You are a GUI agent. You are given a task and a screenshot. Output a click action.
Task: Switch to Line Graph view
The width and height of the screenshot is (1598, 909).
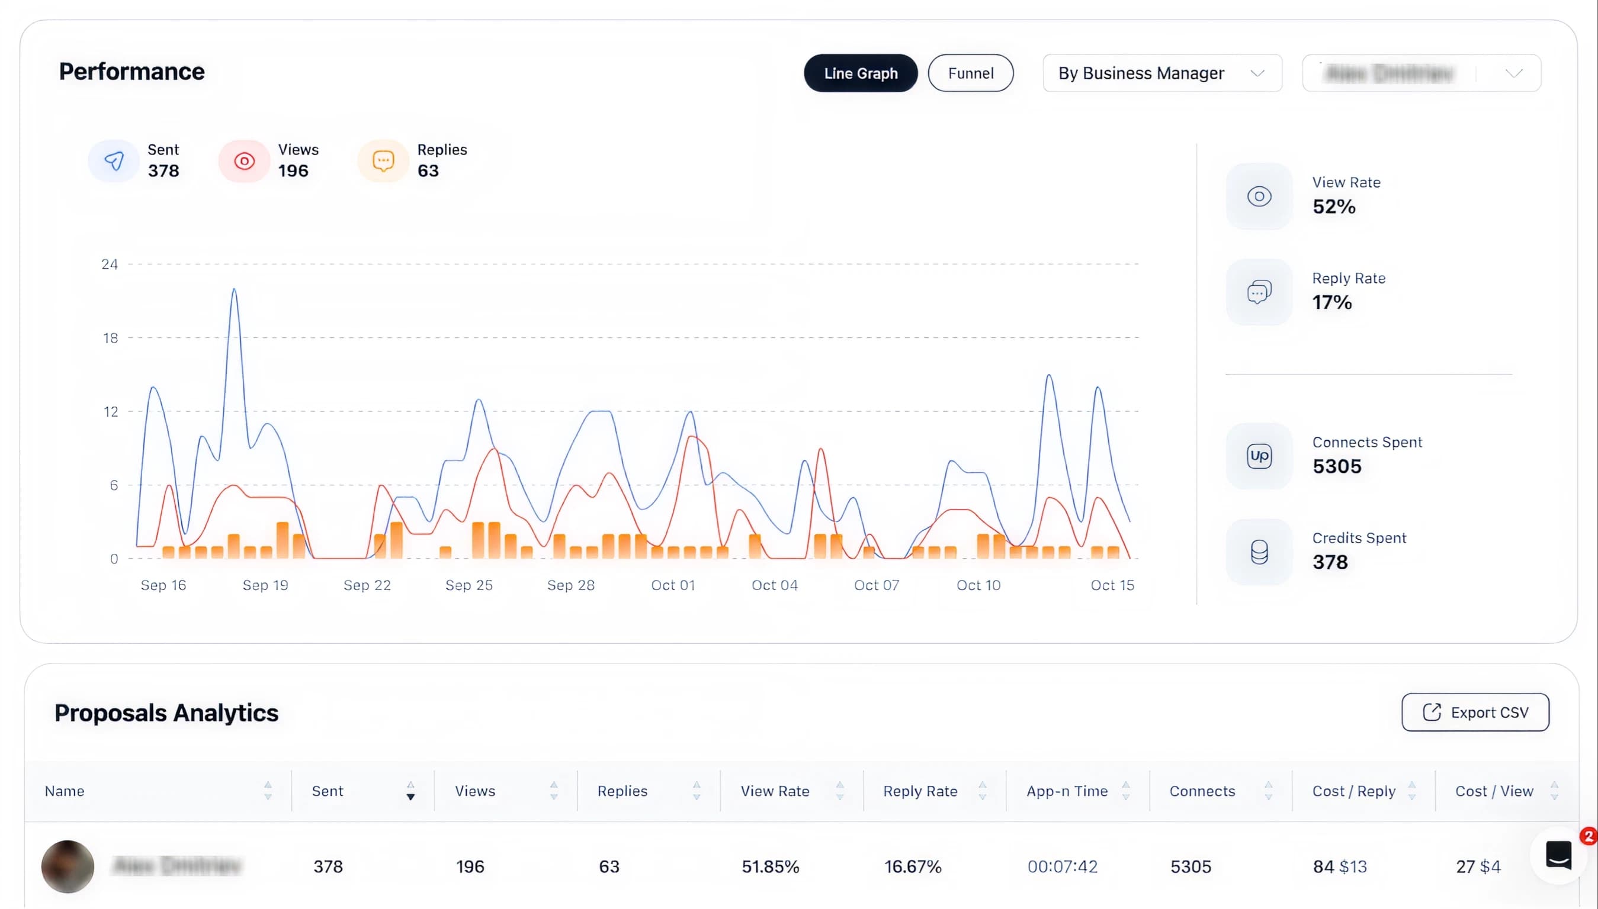(x=860, y=73)
